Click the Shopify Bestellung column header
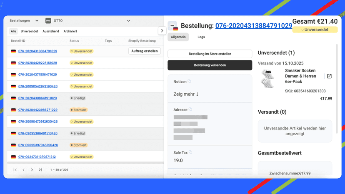Viewport: 345px width, 194px height. (x=142, y=41)
